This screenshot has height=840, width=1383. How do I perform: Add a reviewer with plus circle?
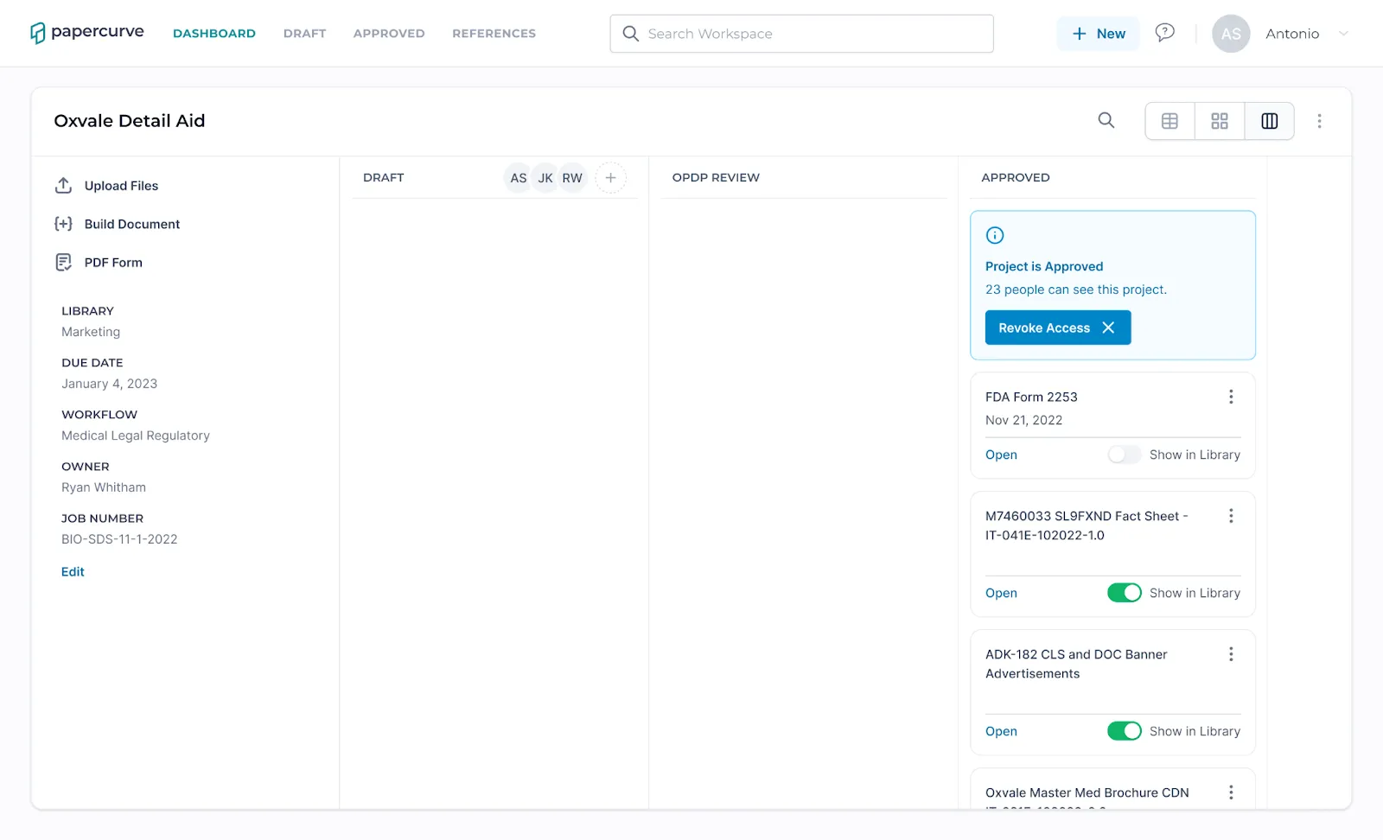tap(610, 178)
